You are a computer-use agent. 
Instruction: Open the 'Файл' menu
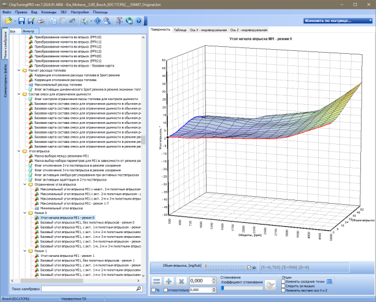point(7,12)
